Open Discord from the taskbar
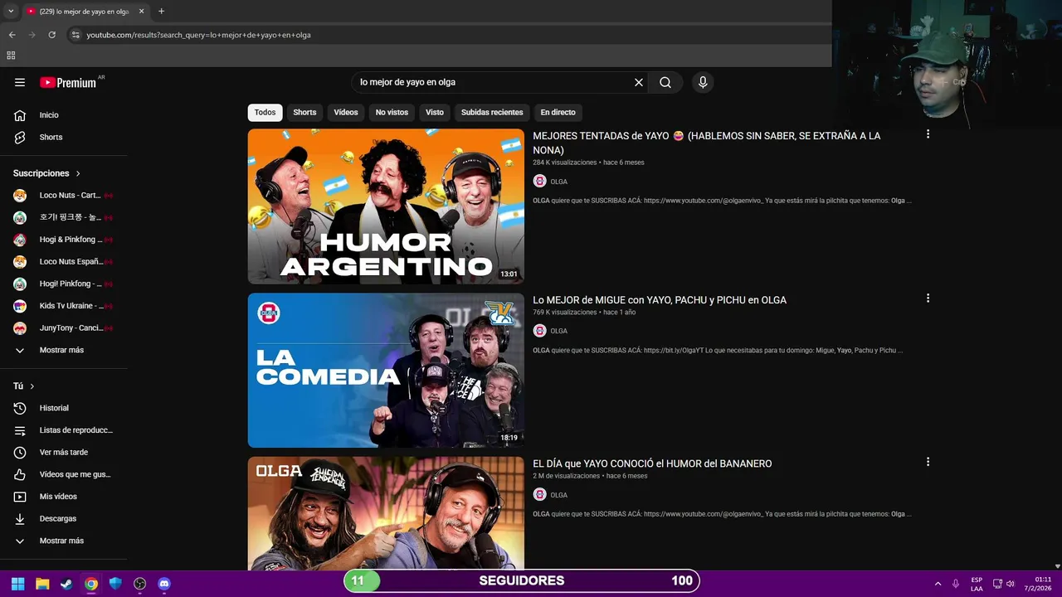The image size is (1062, 597). [164, 584]
